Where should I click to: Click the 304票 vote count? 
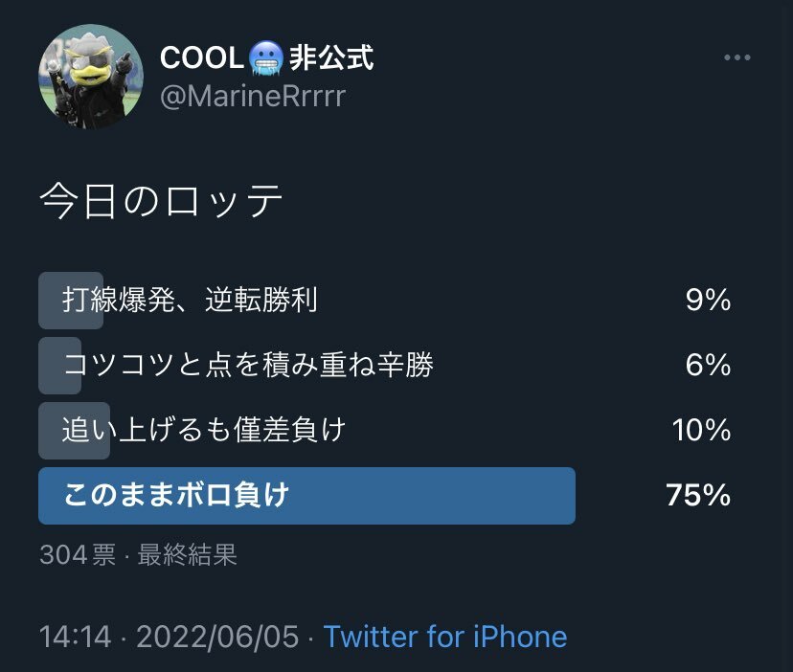[x=78, y=555]
